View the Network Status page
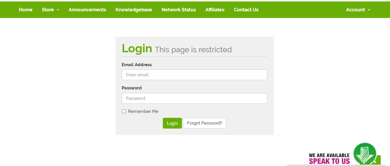 point(179,10)
